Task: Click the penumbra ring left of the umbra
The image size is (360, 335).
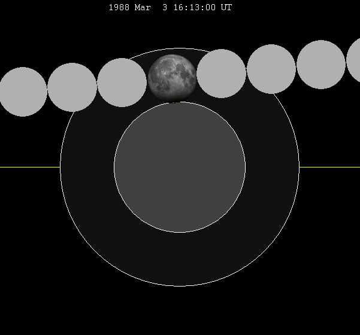Action: 87,167
